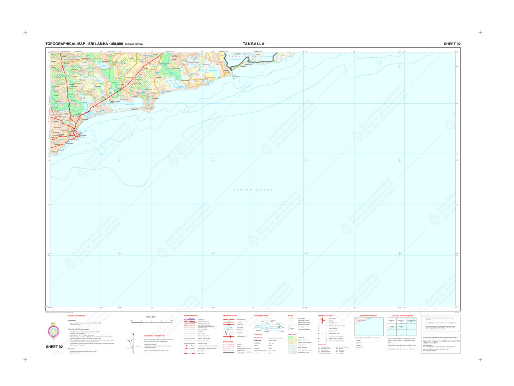Click the 'RELIEF' legend heading
The width and height of the screenshot is (514, 386).
[x=290, y=316]
